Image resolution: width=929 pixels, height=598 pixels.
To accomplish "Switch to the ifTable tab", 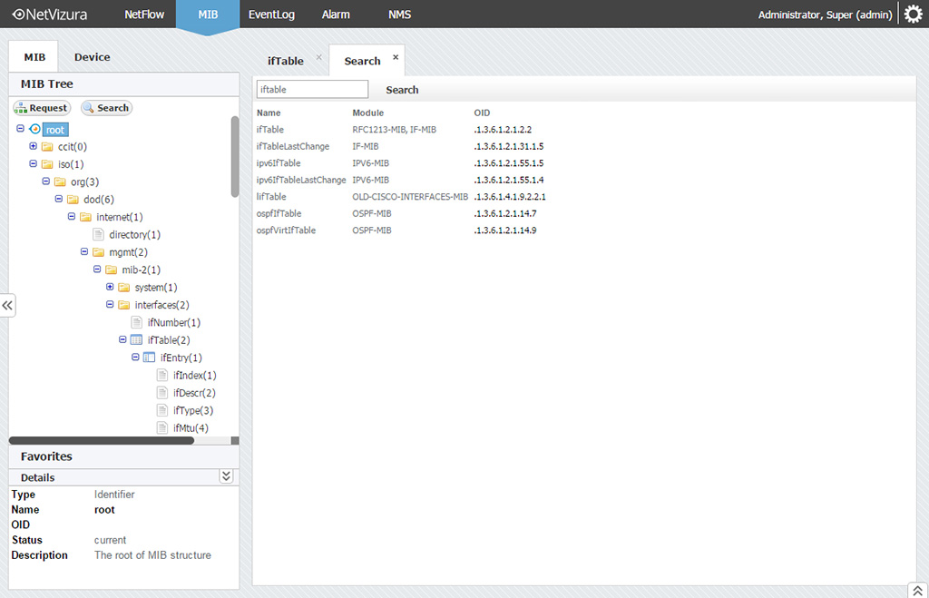I will (286, 61).
